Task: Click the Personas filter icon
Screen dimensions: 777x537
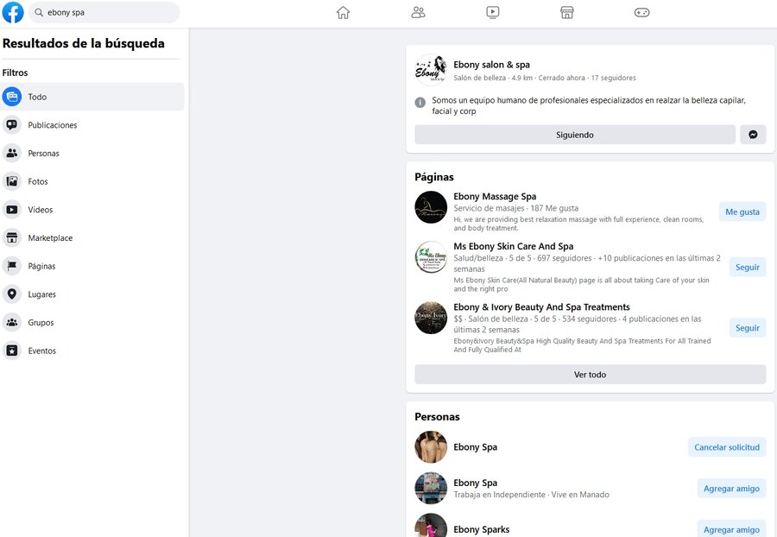Action: (x=12, y=153)
